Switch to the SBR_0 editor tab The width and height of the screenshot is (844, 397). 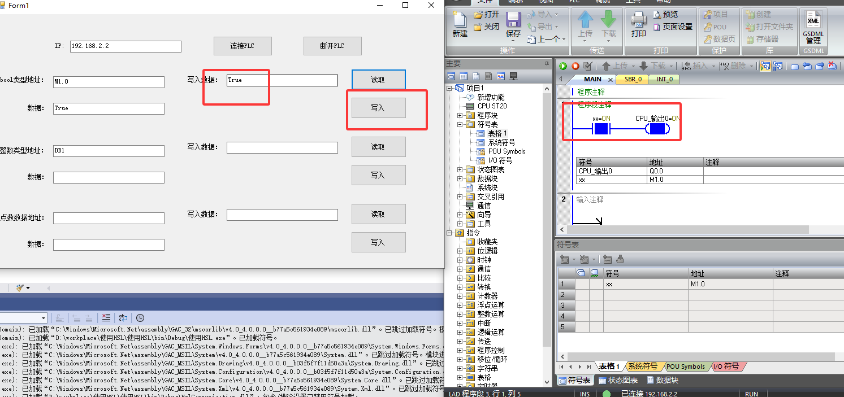[632, 79]
